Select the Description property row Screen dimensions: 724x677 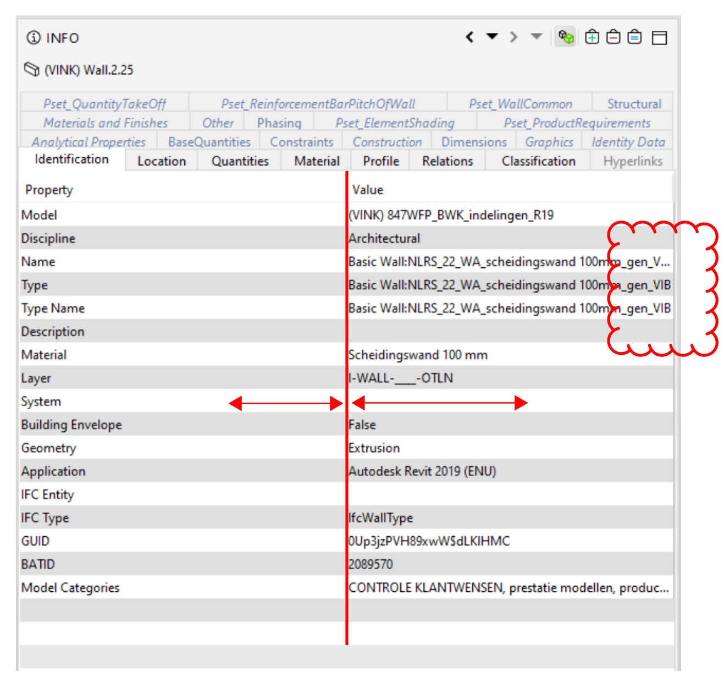coord(346,332)
